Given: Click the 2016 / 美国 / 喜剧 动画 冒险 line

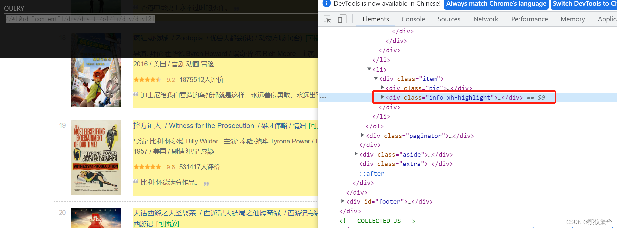Looking at the screenshot, I should tap(174, 64).
